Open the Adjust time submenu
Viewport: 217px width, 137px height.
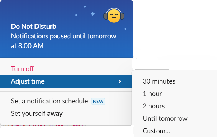point(66,81)
